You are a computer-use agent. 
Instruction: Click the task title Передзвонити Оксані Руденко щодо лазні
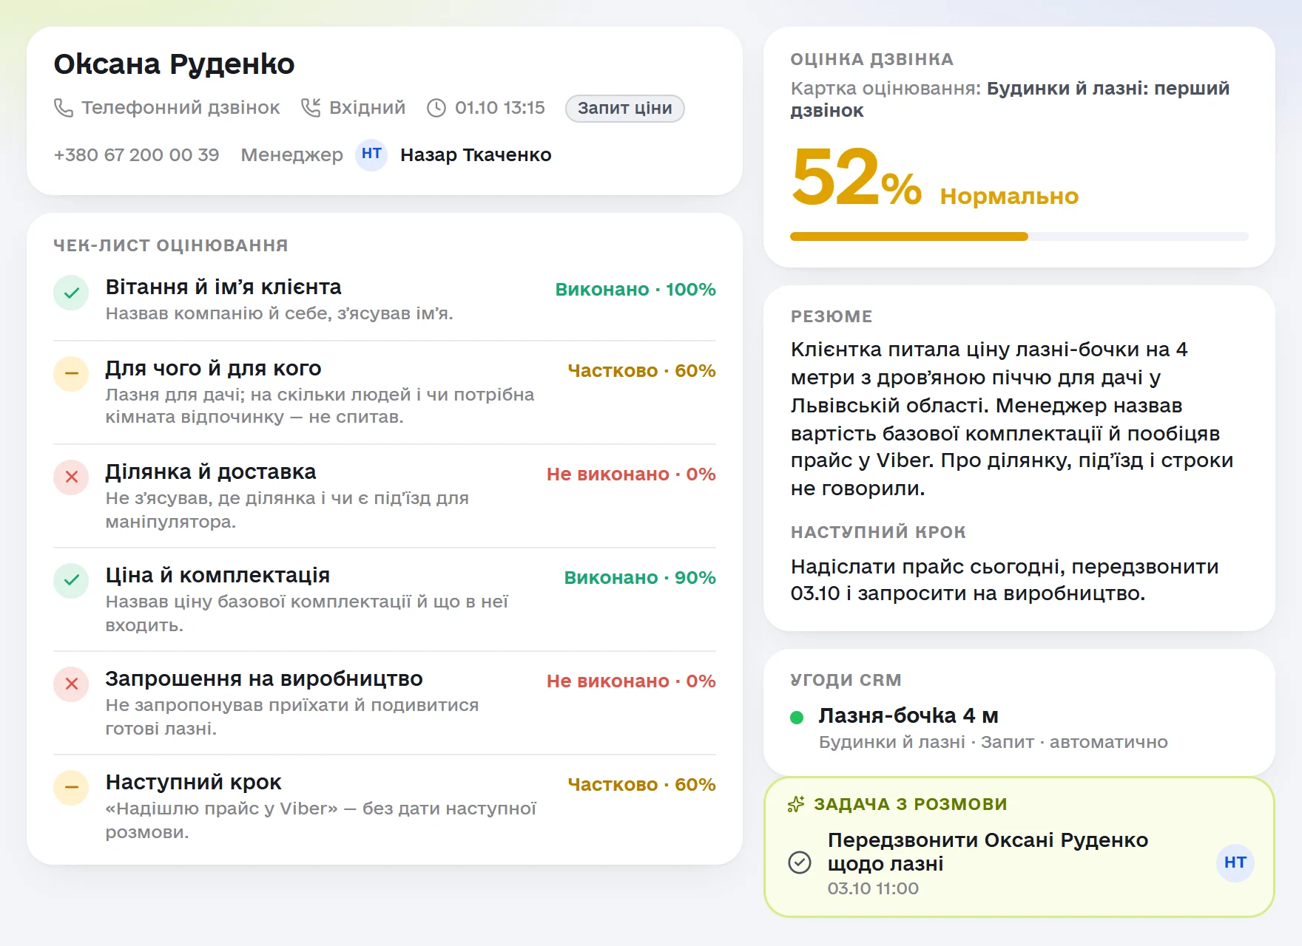tap(988, 851)
